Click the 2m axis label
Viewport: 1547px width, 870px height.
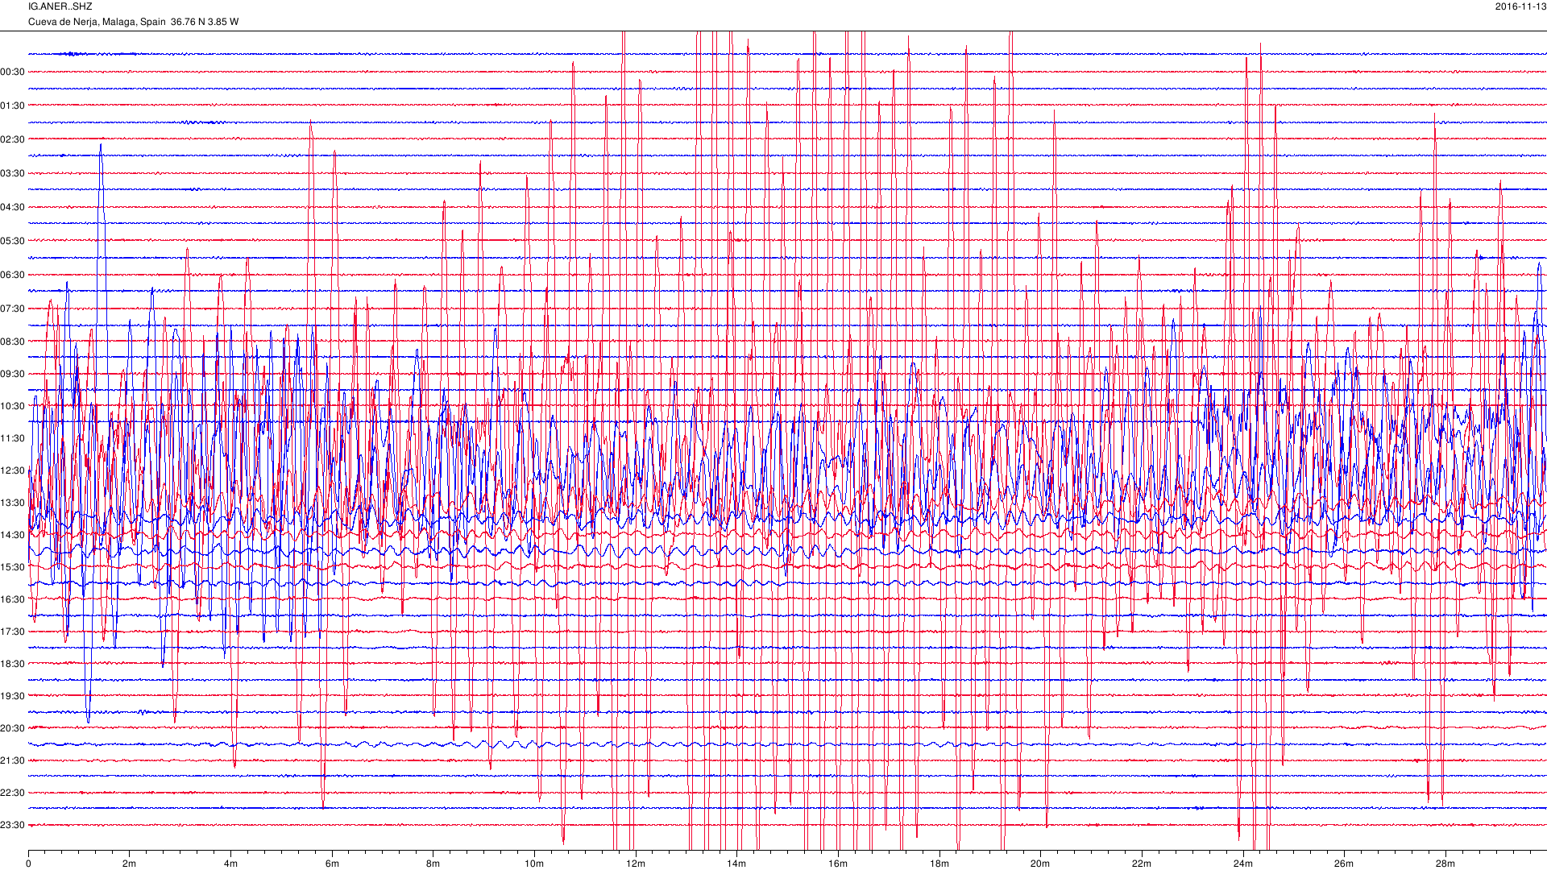(129, 864)
